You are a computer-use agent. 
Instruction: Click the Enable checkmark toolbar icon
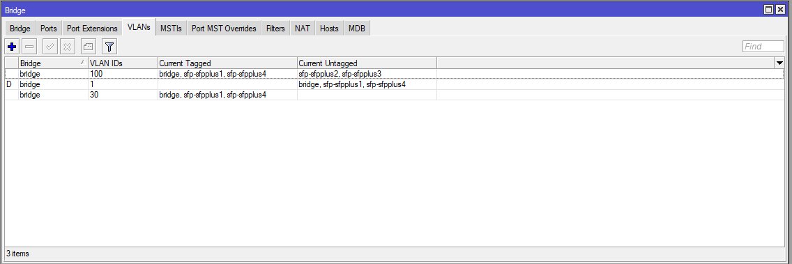click(49, 47)
